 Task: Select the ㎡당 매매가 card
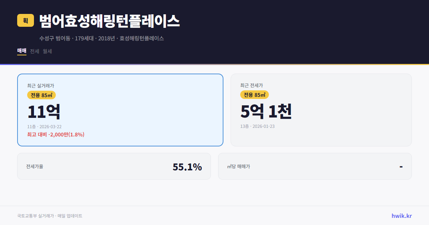315,166
